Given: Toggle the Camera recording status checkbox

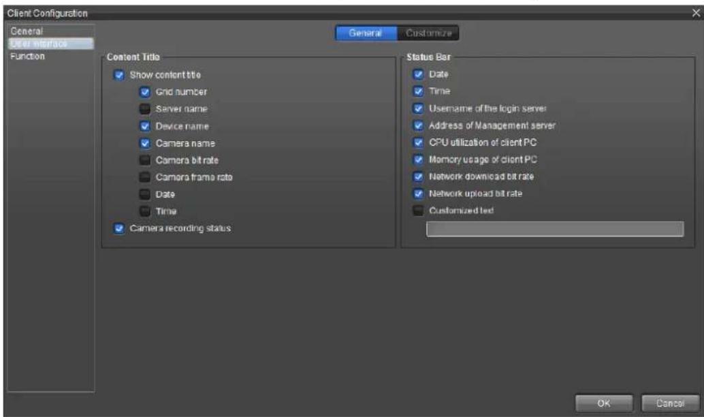Looking at the screenshot, I should pyautogui.click(x=119, y=228).
